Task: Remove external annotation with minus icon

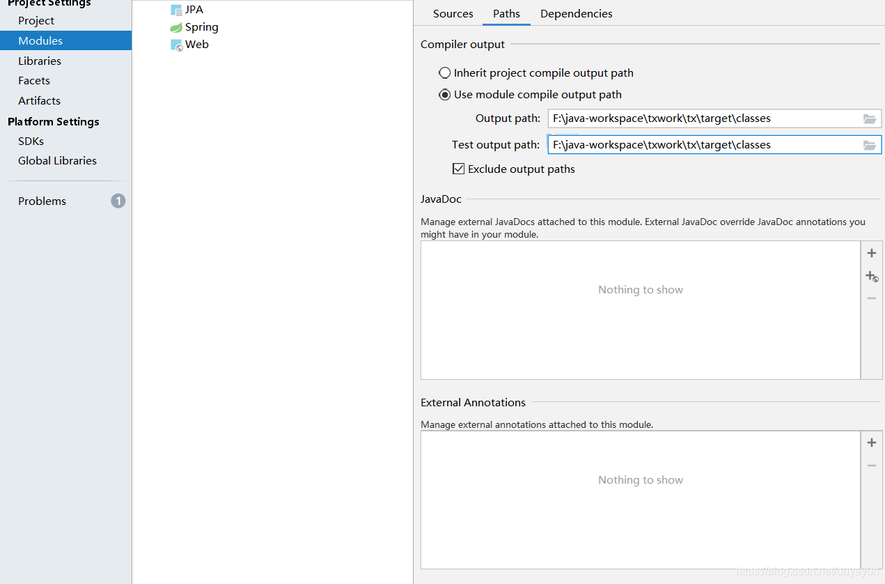Action: coord(871,466)
